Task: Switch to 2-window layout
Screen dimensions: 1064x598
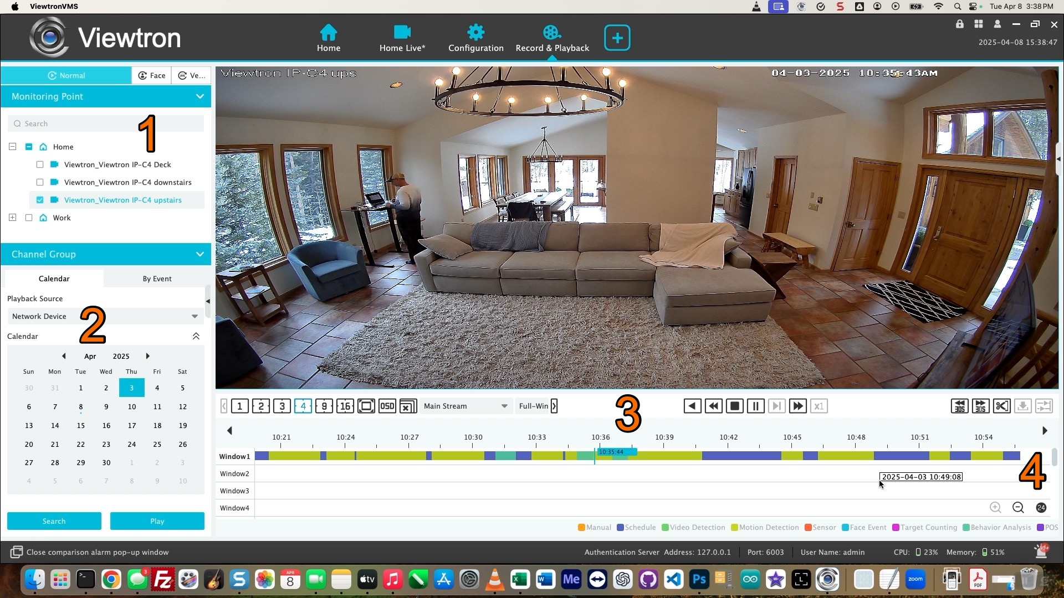Action: (x=261, y=406)
